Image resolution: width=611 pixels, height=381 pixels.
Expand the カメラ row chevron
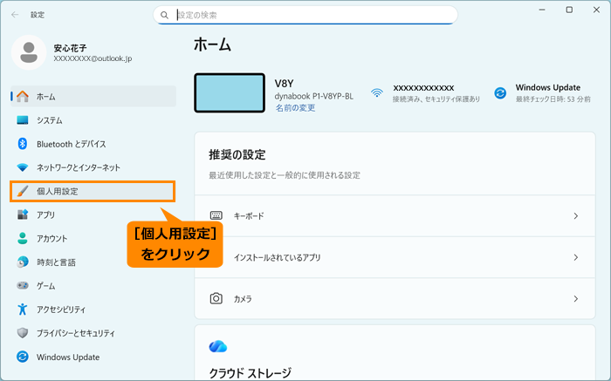point(575,299)
